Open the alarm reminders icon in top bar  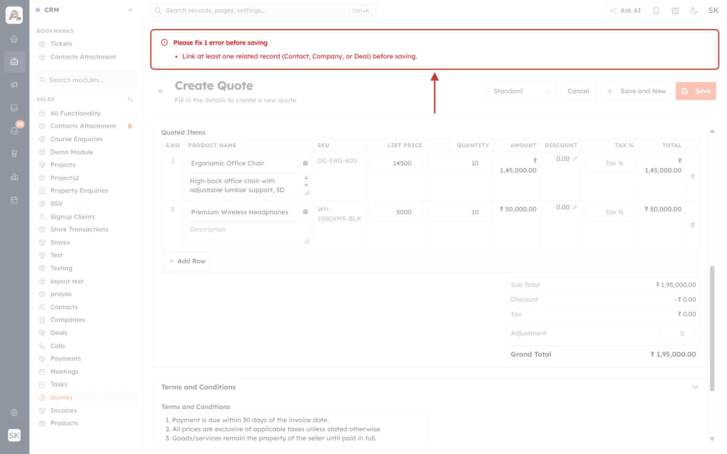675,11
